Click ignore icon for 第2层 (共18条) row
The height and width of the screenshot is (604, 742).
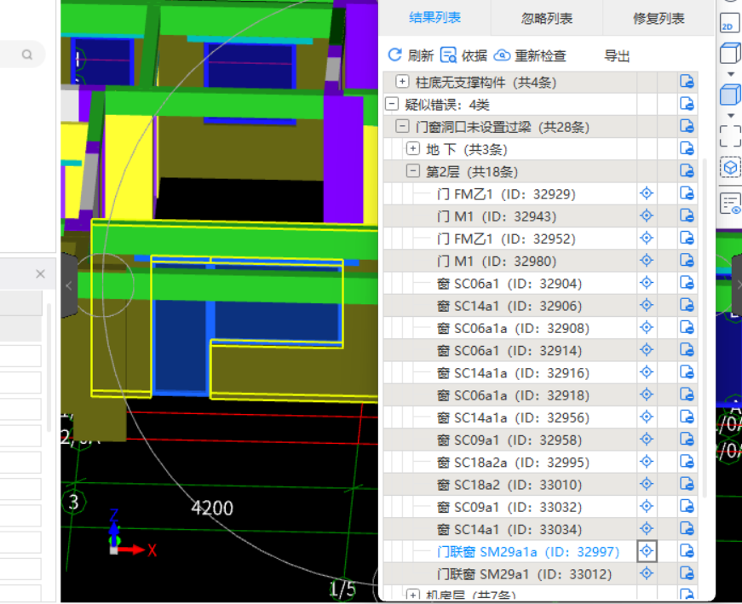[x=687, y=171]
